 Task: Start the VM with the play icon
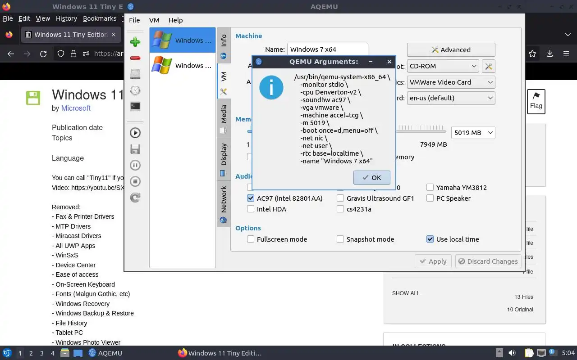point(135,133)
